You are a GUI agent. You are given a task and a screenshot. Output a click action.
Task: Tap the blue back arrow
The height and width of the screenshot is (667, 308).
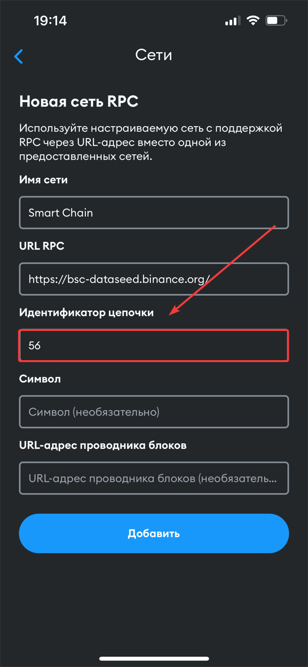(19, 56)
